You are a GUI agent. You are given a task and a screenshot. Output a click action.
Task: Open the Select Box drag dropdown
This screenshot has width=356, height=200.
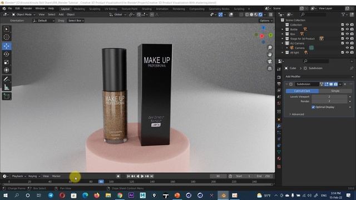tap(76, 21)
